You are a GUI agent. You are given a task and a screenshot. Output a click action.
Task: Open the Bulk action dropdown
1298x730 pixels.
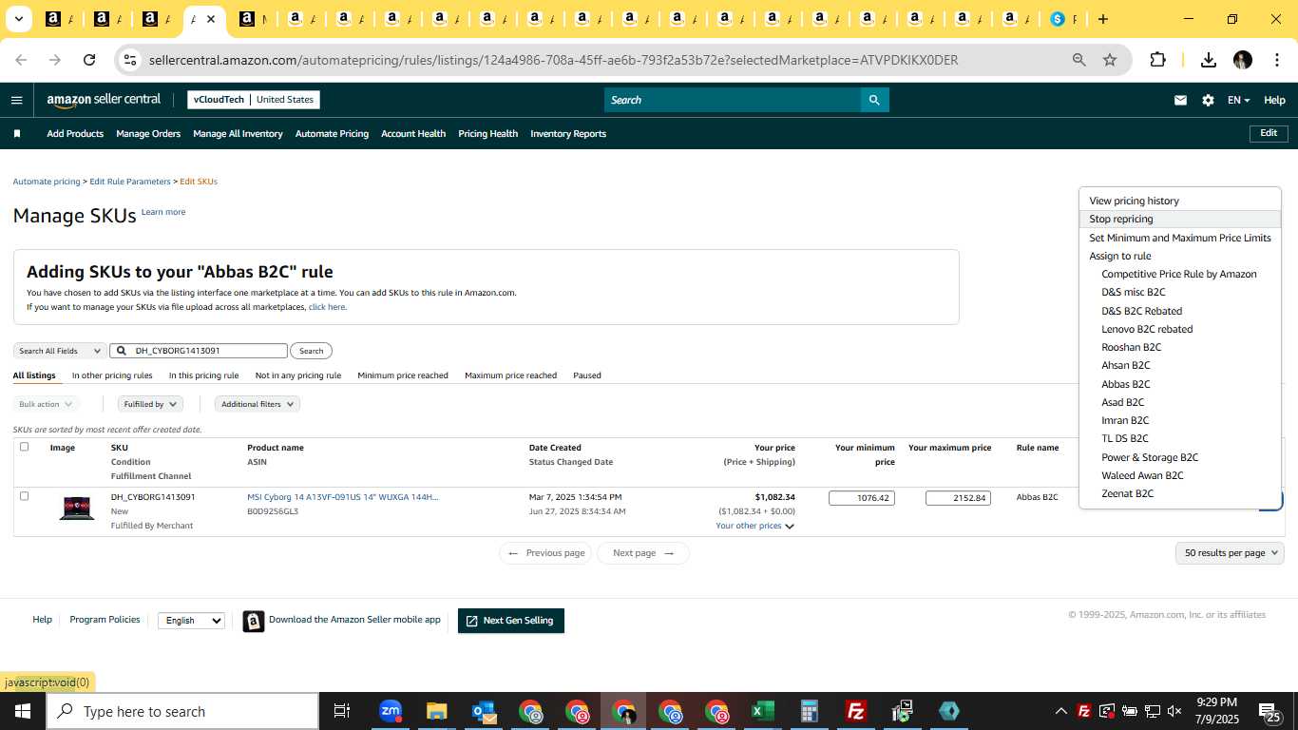(x=46, y=404)
